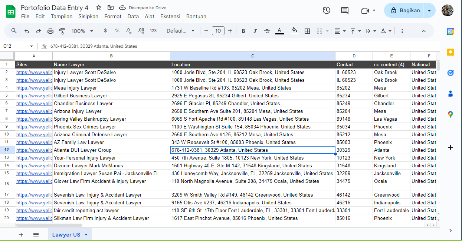Open the name box dropdown arrow

pos(32,46)
